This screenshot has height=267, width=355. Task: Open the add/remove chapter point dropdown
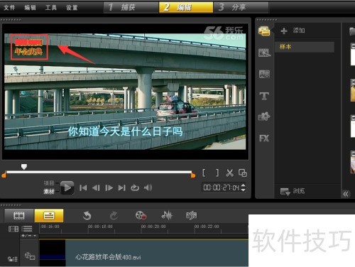[28, 236]
